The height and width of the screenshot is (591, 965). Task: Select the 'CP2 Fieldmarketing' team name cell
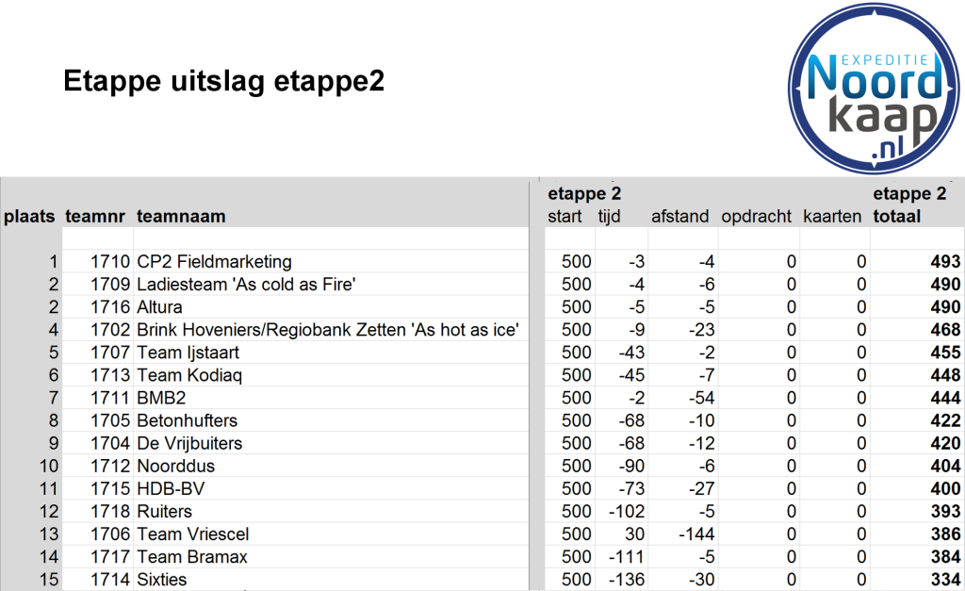click(x=214, y=262)
